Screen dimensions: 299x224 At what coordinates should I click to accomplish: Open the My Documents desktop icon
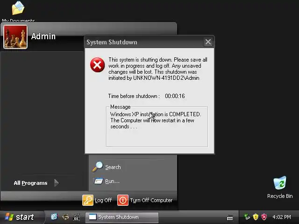click(18, 11)
